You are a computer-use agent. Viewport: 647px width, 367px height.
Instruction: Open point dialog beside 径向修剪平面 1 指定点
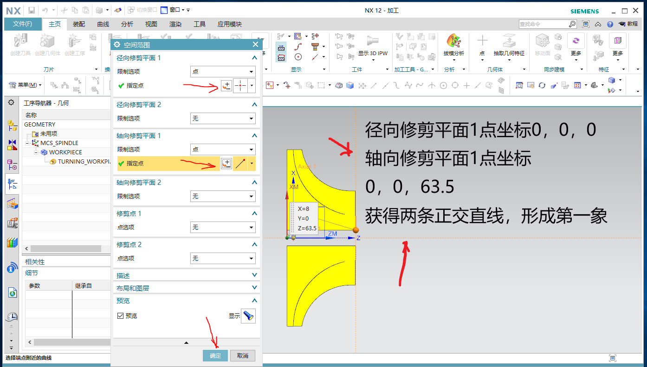click(x=226, y=86)
